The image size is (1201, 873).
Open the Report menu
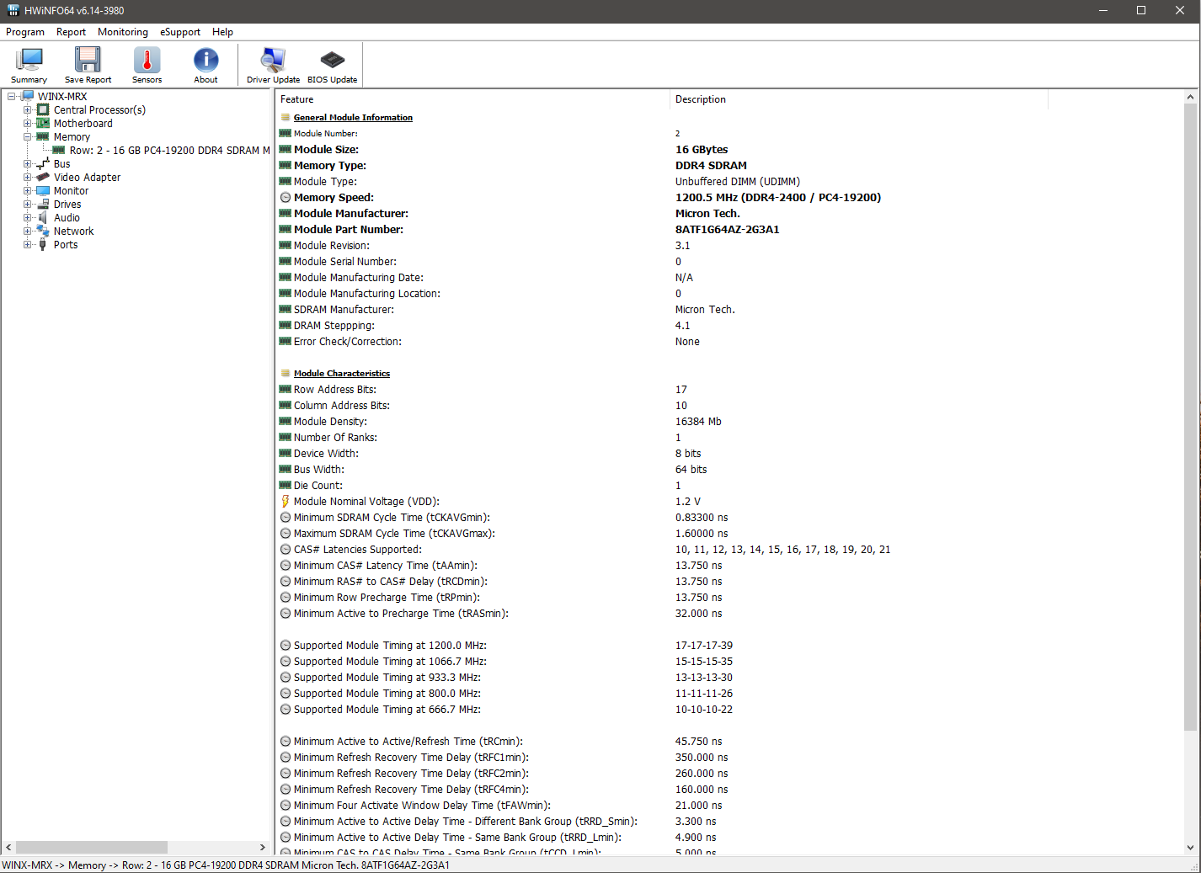[71, 32]
